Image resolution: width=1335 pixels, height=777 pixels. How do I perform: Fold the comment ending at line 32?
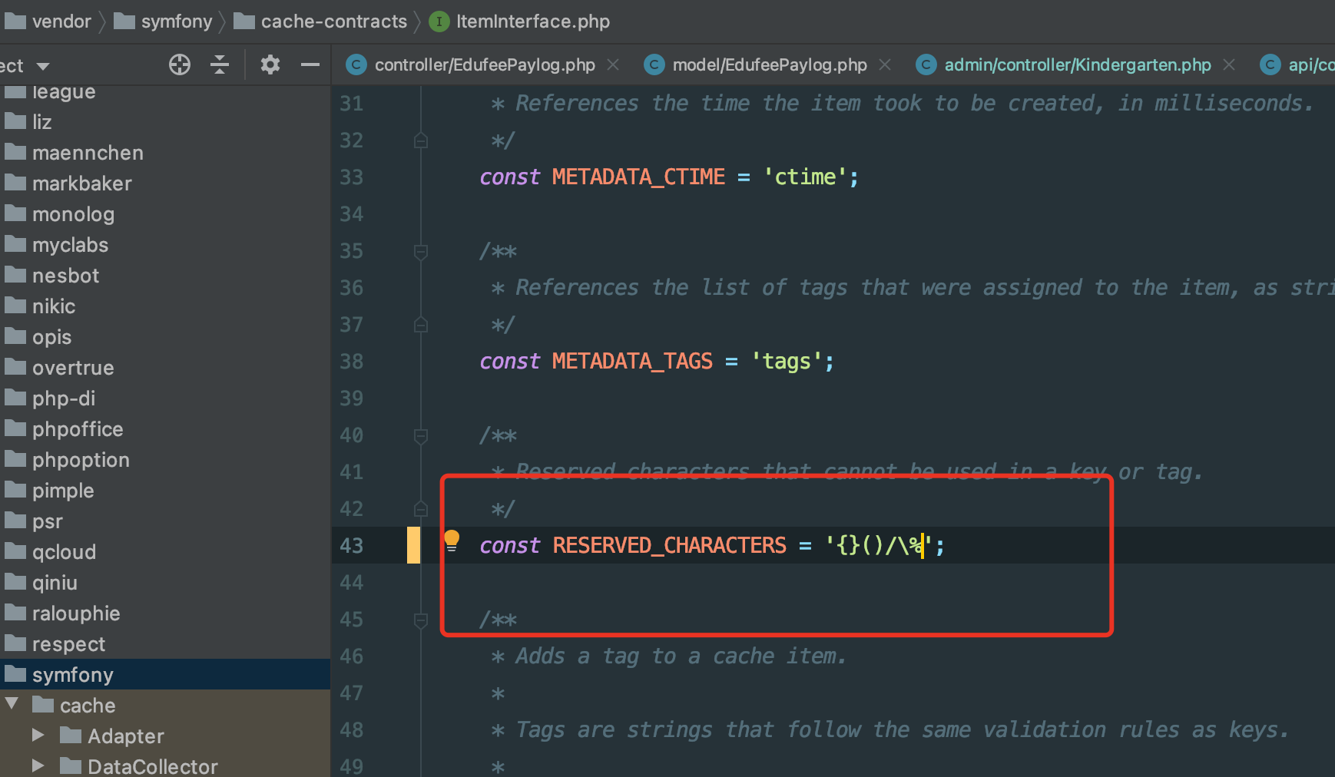click(x=420, y=141)
